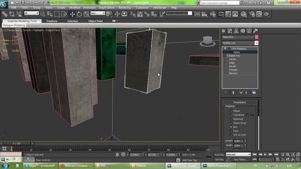Activate the Select Object tool

[43, 14]
